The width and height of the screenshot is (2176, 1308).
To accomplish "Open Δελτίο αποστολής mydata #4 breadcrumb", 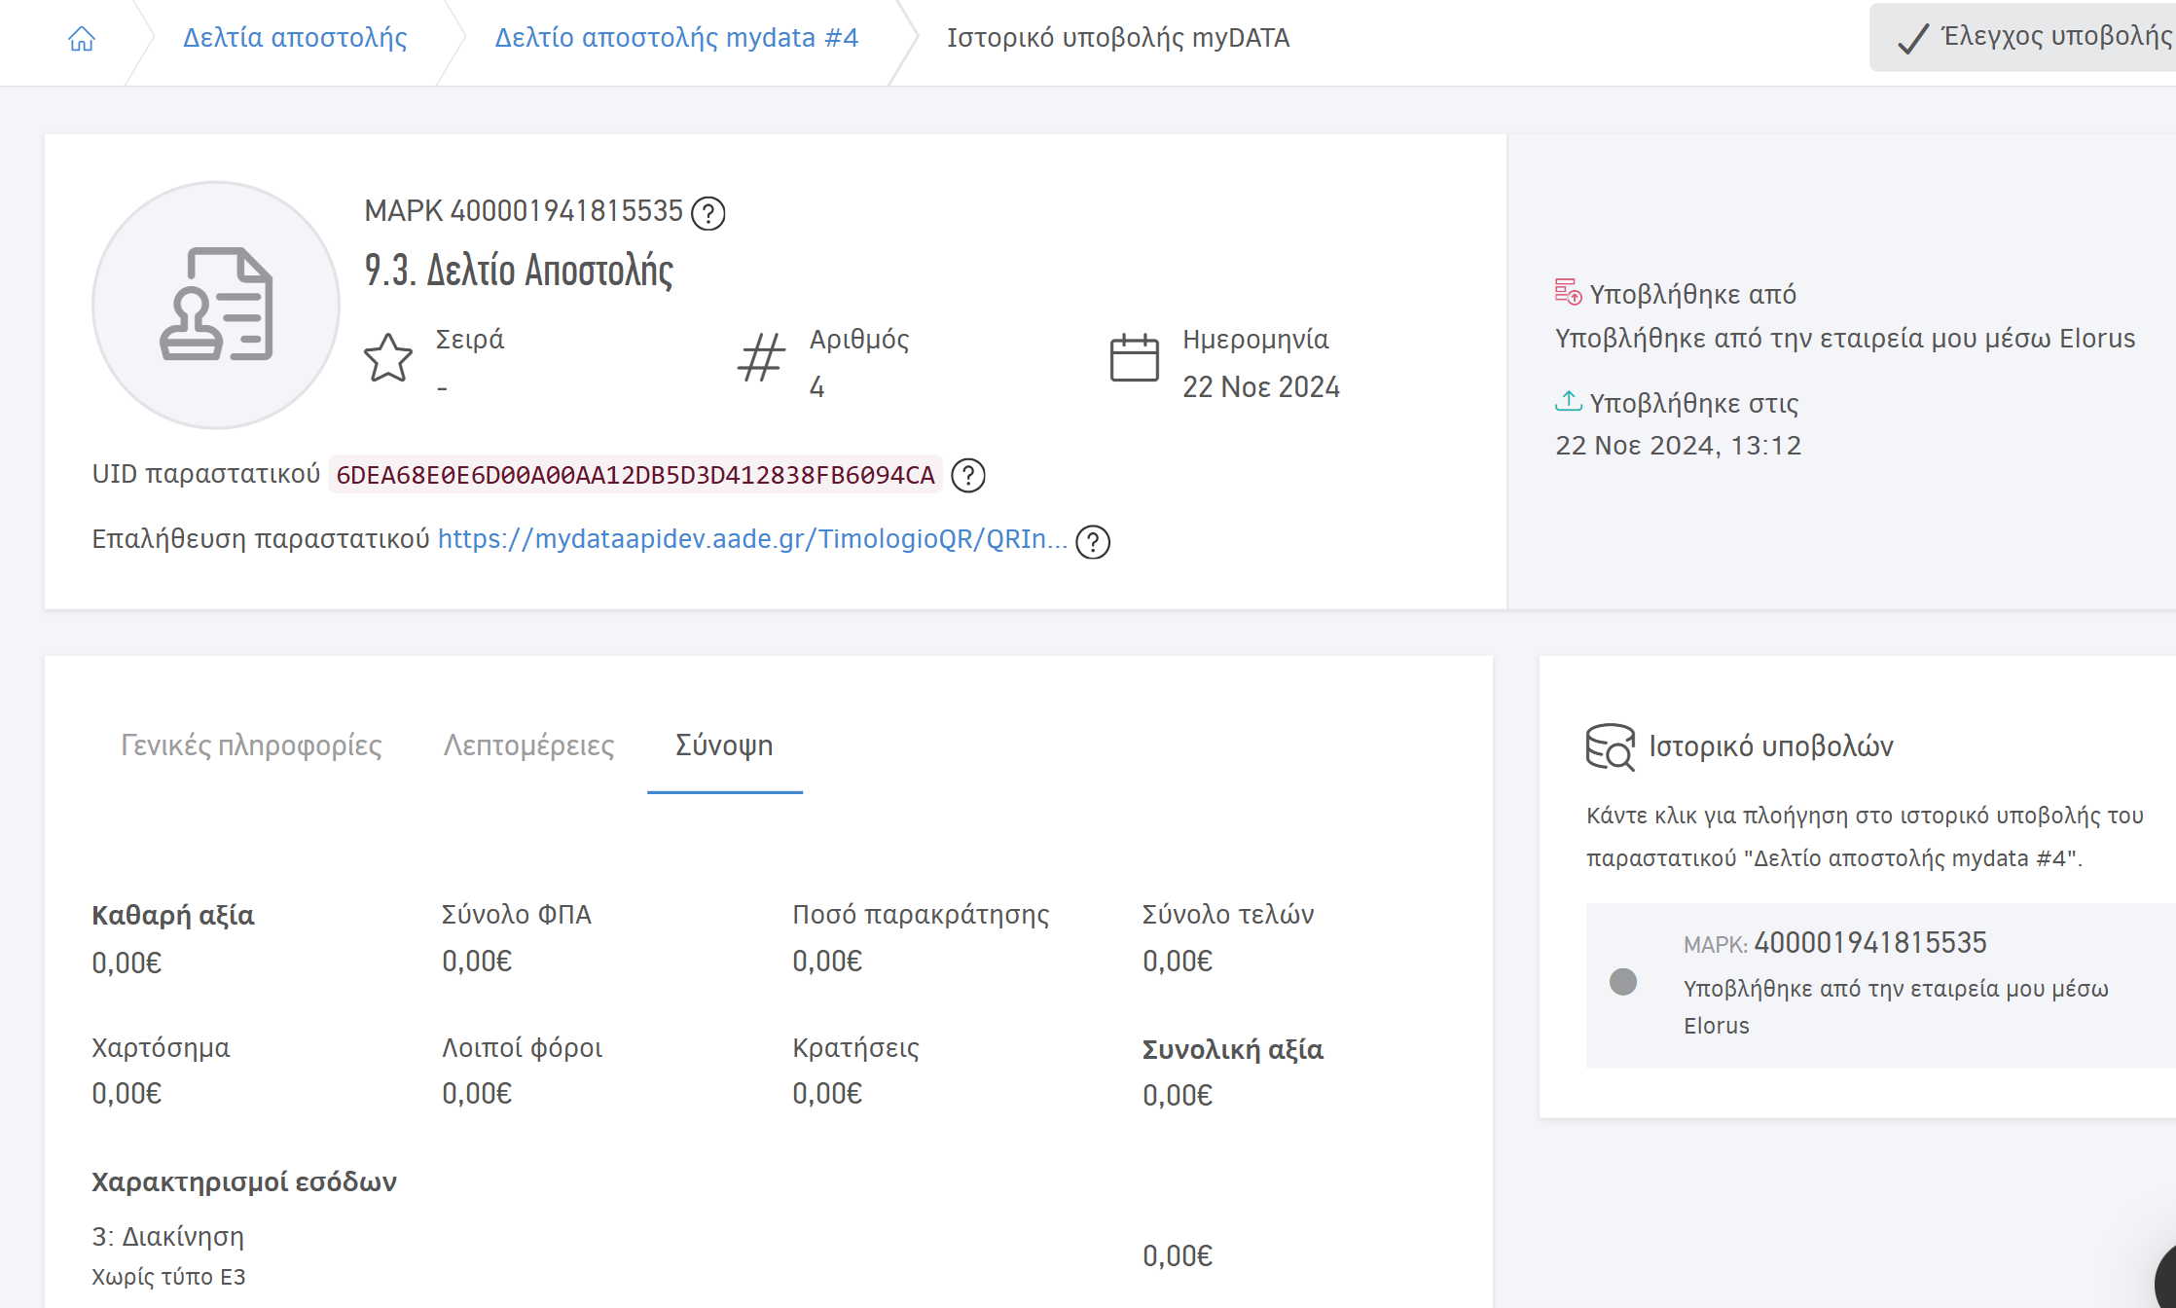I will tap(676, 38).
